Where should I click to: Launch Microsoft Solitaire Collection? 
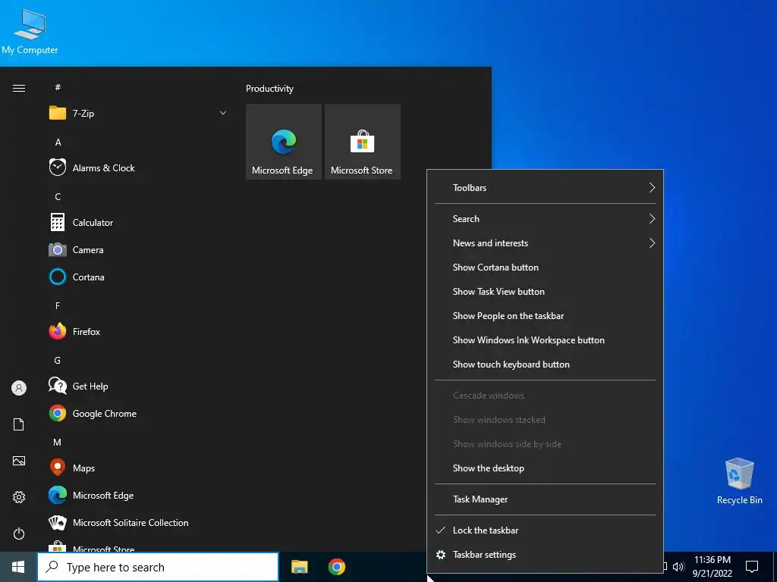138,523
